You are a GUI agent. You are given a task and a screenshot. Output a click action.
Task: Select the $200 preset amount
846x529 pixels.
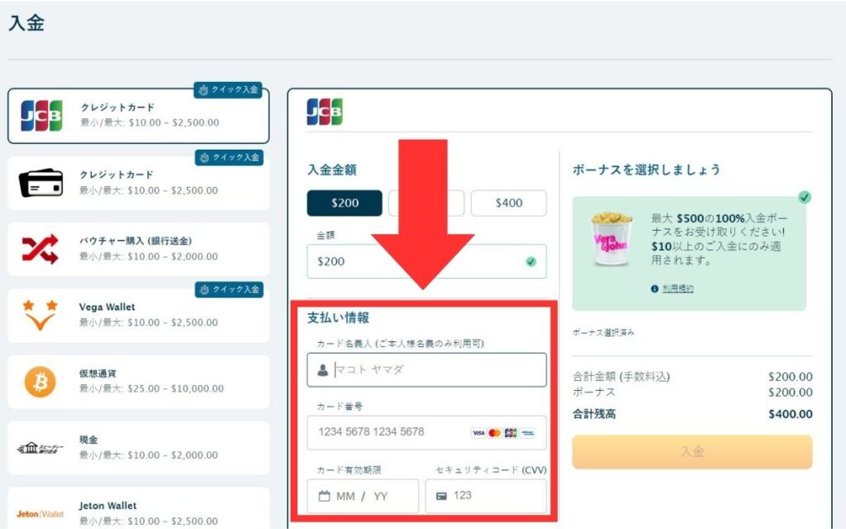point(345,203)
